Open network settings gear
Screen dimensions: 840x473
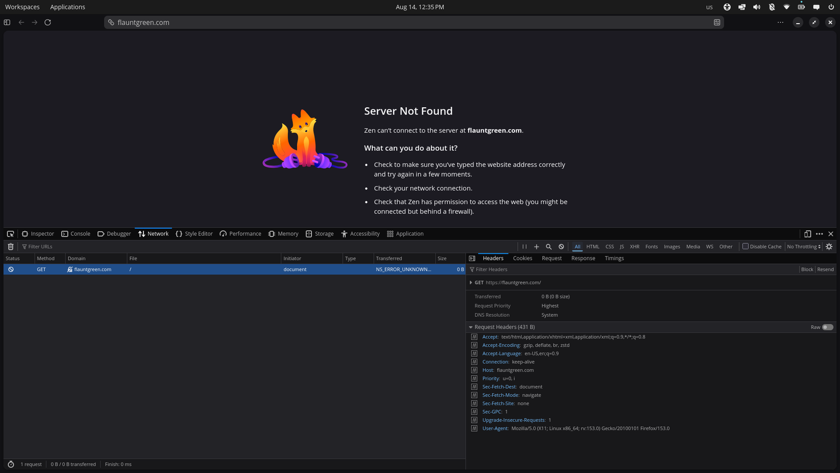click(829, 246)
